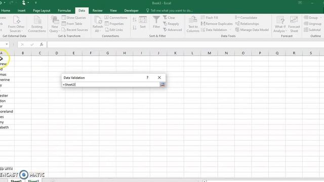Click Tell me what you want to do

170,11
